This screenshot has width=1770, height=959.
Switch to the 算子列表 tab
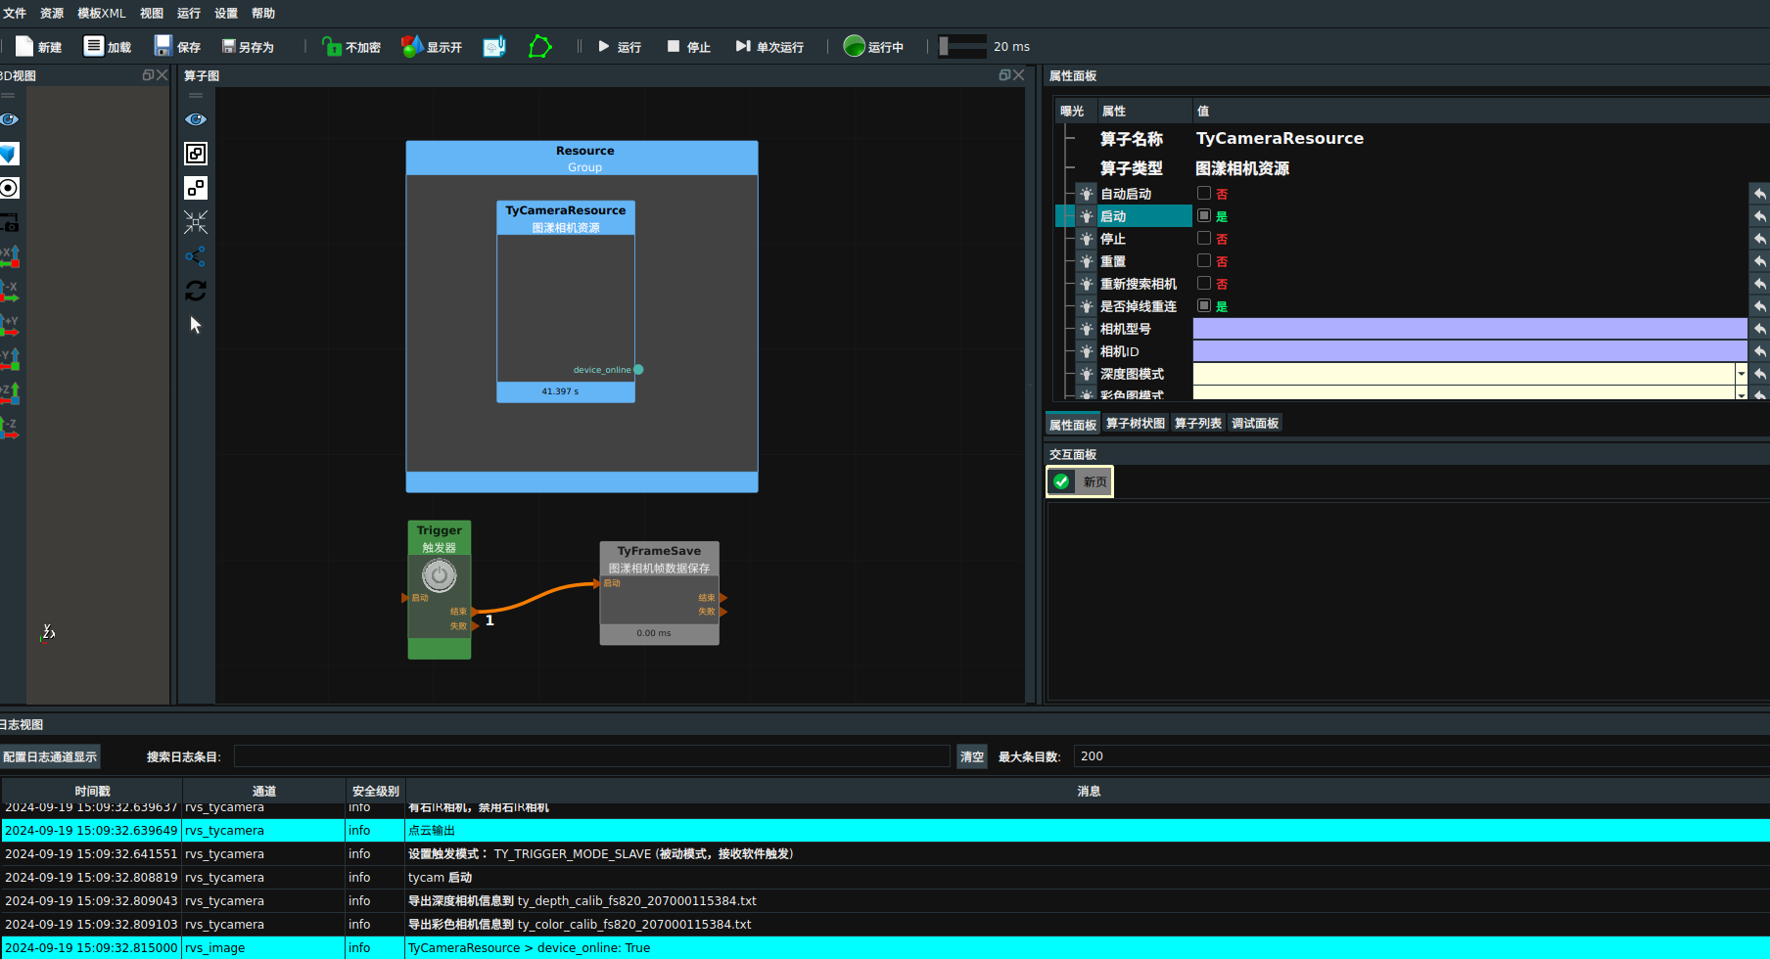(x=1198, y=423)
